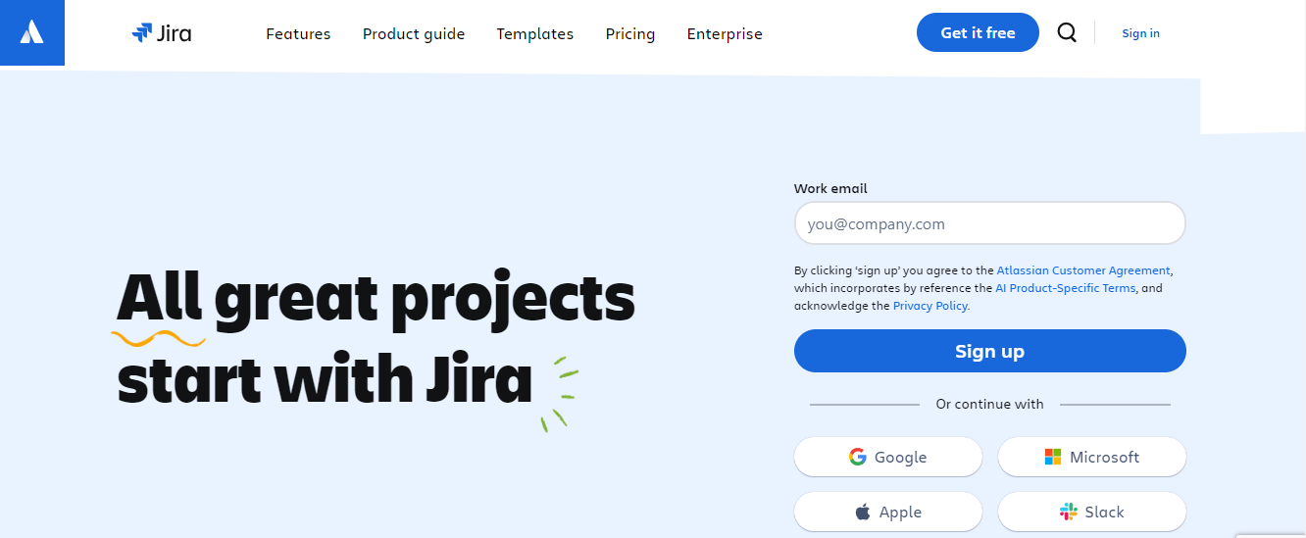The height and width of the screenshot is (538, 1306).
Task: Continue with Google button
Action: click(x=887, y=457)
